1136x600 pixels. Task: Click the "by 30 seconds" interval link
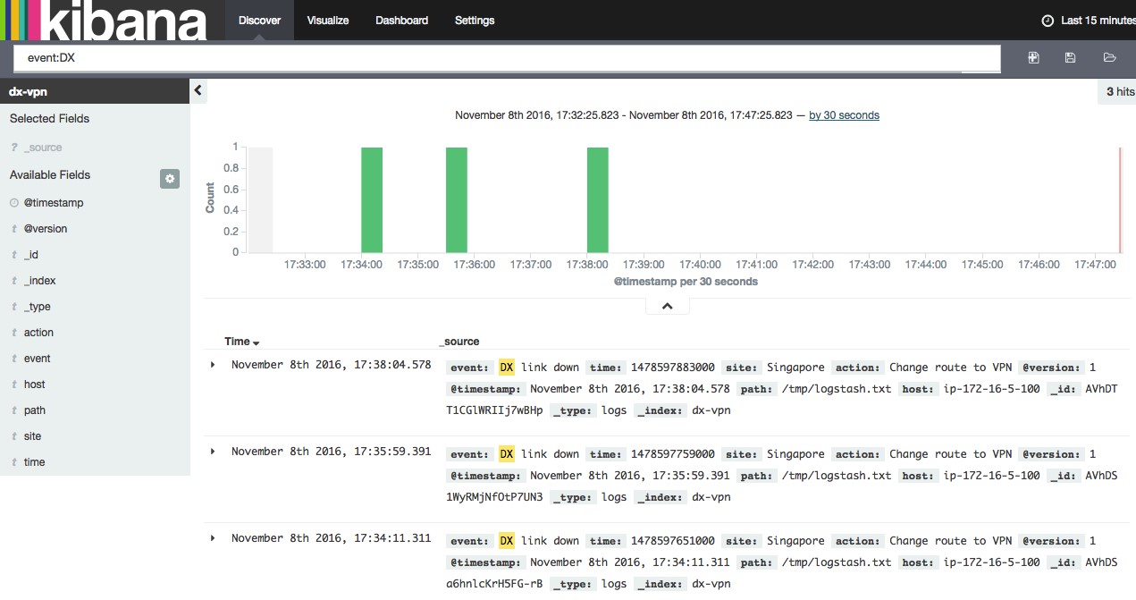(844, 115)
